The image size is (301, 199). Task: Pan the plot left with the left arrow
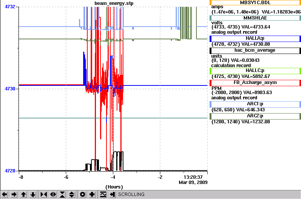5,195
